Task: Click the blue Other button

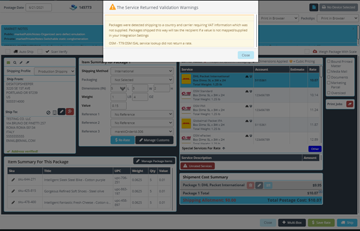Action: (x=315, y=149)
